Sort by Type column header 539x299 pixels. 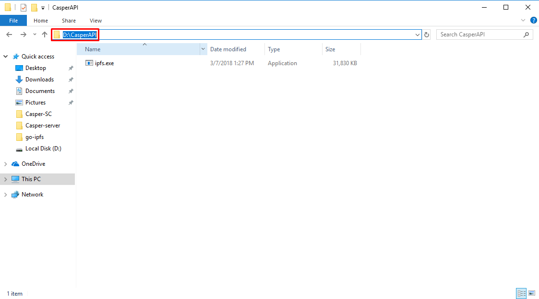293,49
